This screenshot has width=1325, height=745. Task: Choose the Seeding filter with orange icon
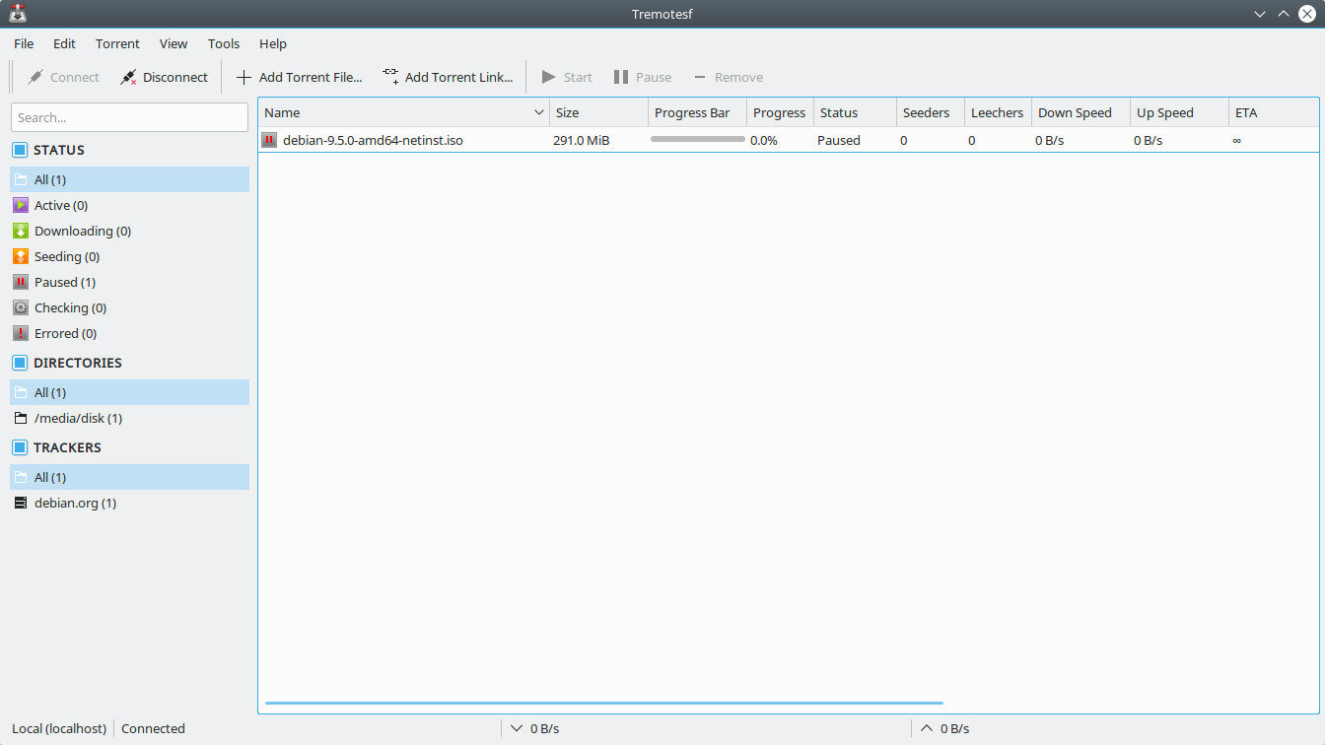[21, 256]
